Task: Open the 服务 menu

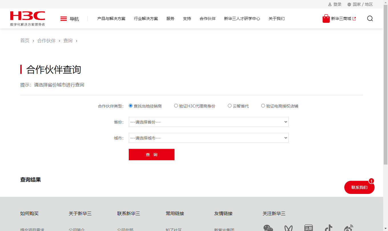Action: click(x=170, y=19)
